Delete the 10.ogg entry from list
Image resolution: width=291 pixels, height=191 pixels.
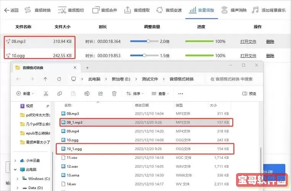tap(270, 55)
